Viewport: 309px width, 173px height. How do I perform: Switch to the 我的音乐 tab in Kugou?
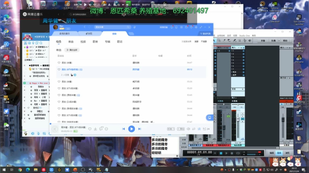[65, 34]
